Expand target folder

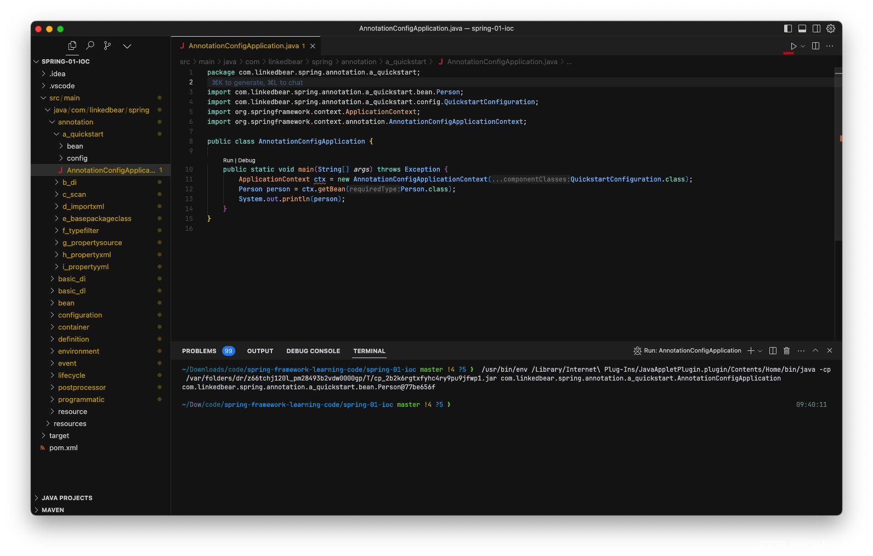point(100,435)
